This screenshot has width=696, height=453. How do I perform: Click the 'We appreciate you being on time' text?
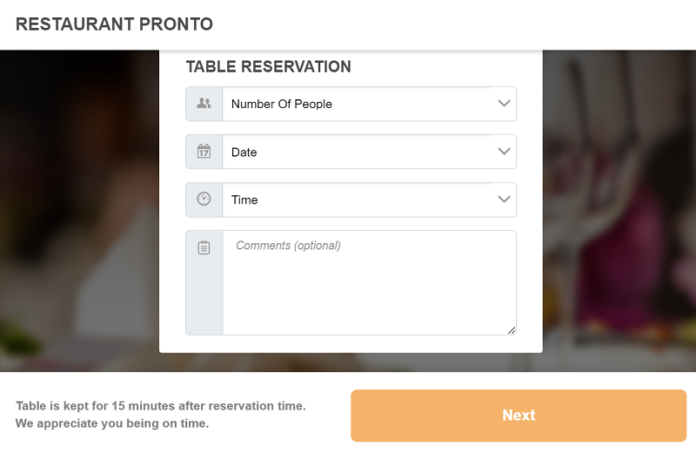pyautogui.click(x=112, y=424)
